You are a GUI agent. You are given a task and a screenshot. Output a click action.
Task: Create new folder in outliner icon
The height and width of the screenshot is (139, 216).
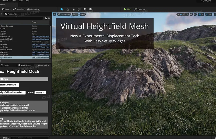(46, 18)
